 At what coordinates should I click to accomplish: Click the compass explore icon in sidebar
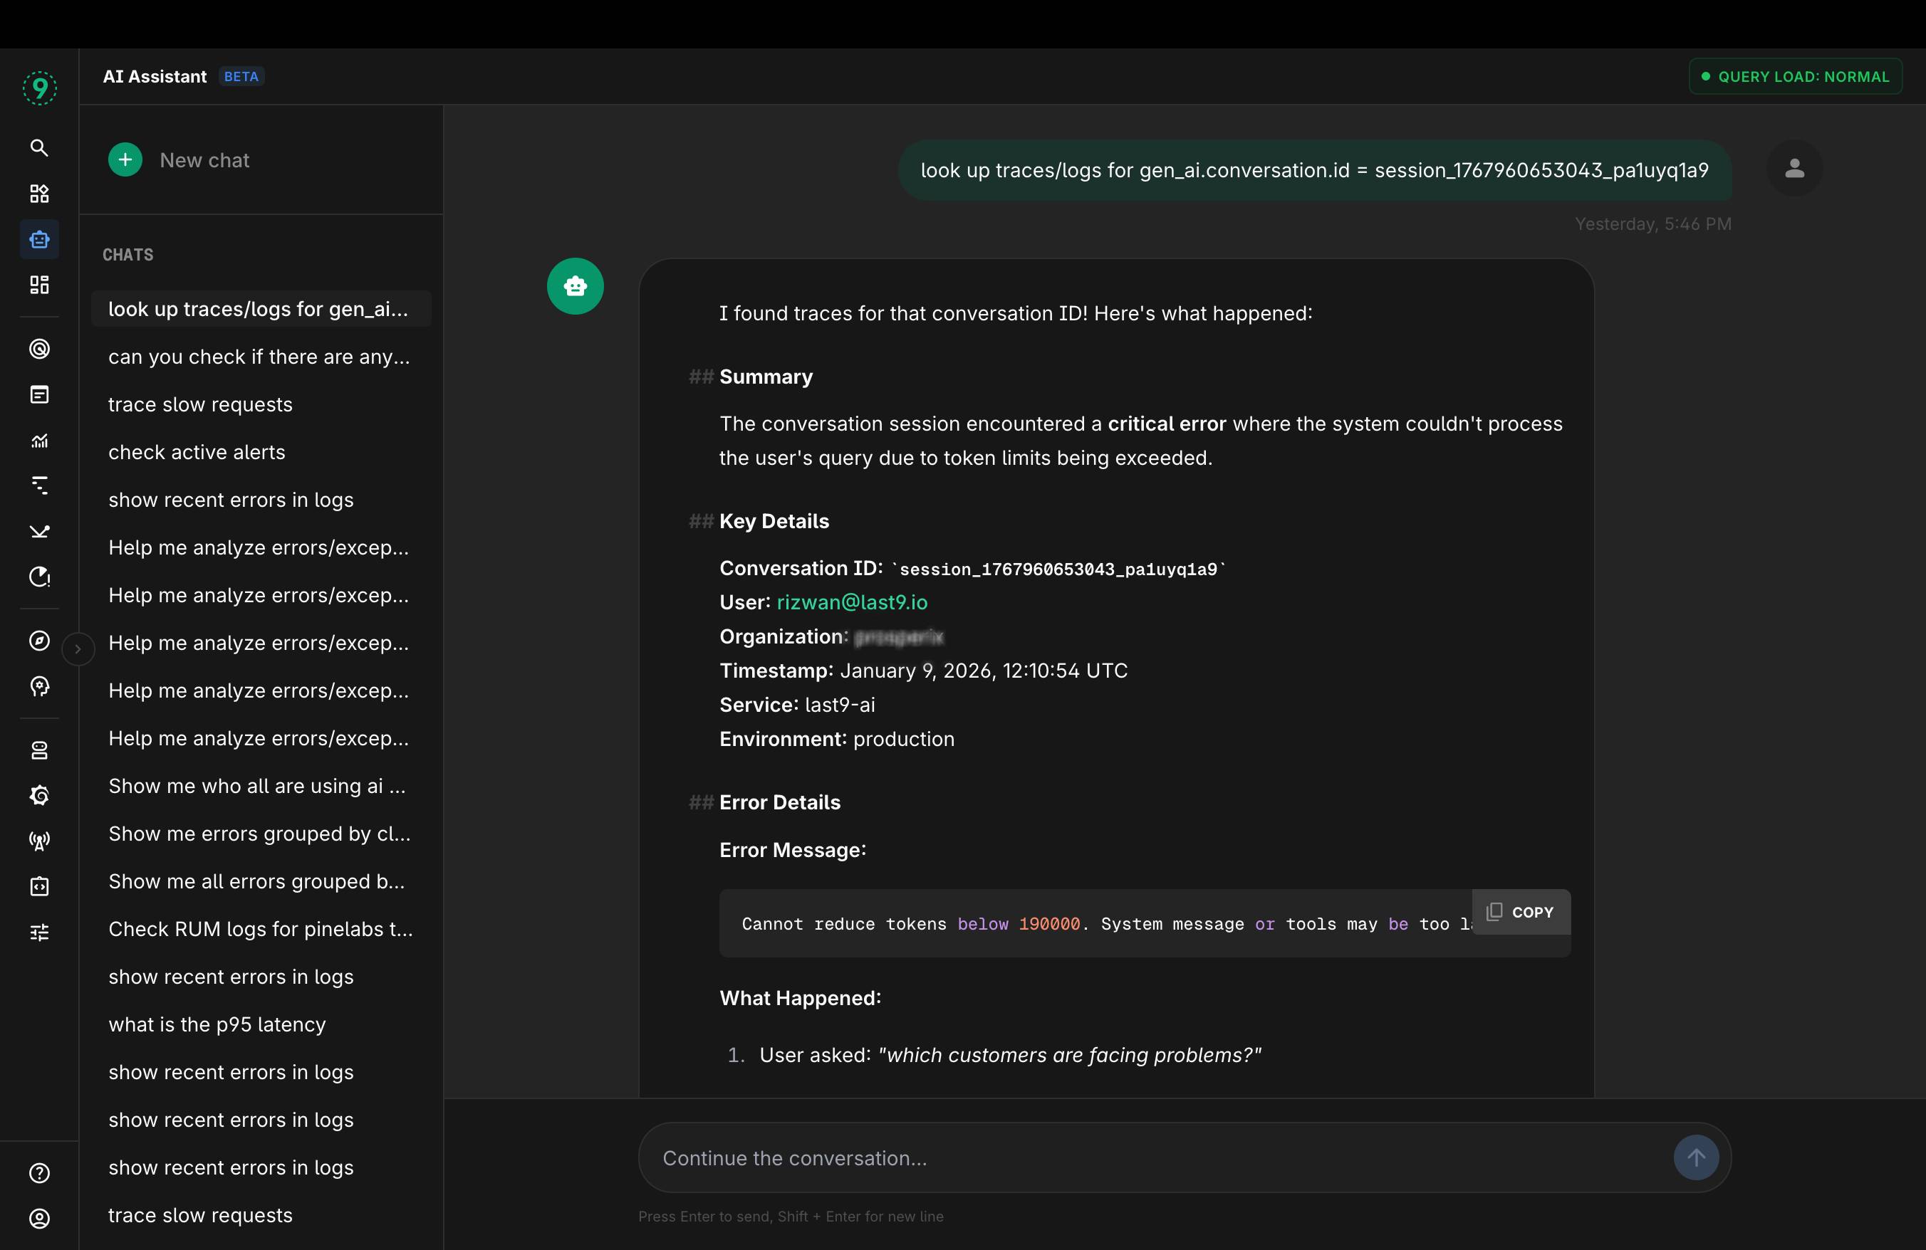coord(39,641)
